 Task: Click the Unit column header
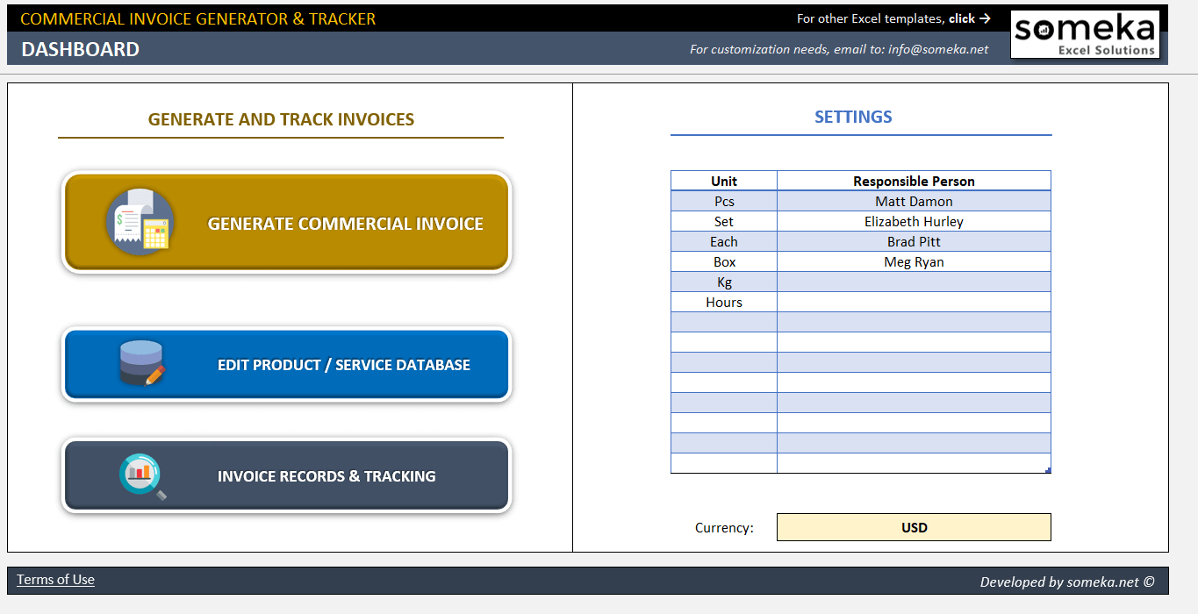pyautogui.click(x=723, y=181)
